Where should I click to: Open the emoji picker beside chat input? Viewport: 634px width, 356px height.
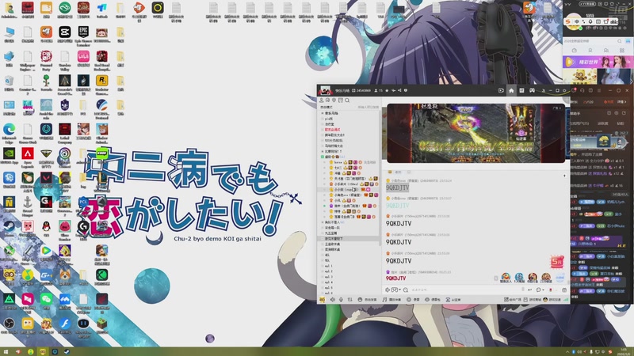coord(395,290)
